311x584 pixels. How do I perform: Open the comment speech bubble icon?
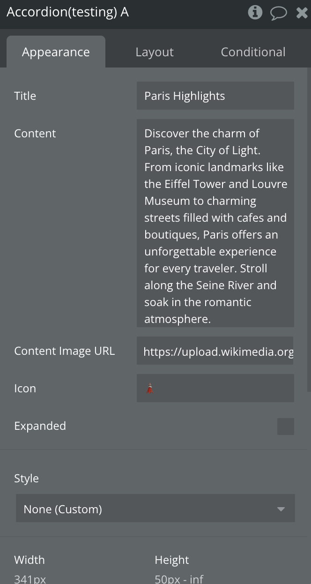279,13
